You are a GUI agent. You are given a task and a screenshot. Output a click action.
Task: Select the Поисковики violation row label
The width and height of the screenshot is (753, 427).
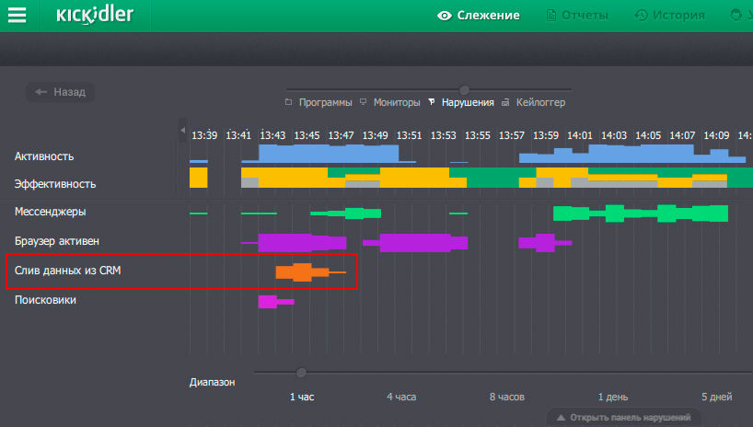(x=45, y=300)
